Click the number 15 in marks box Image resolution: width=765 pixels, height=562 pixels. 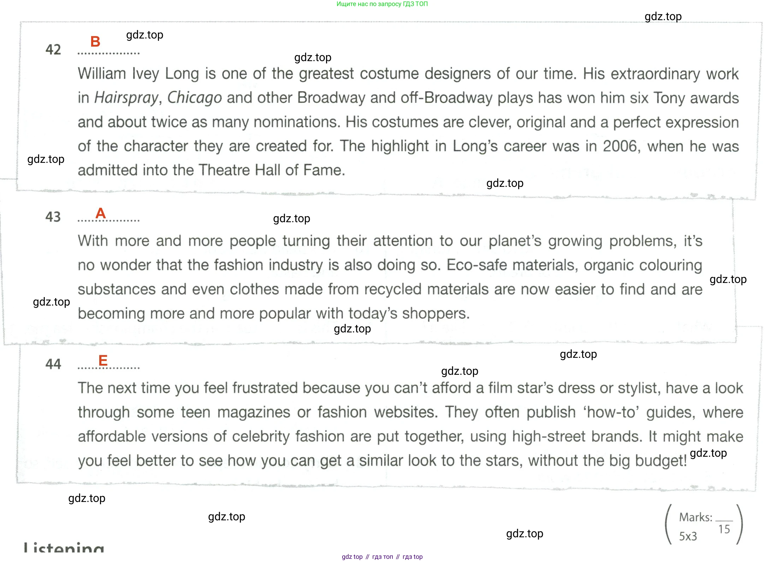[x=724, y=529]
